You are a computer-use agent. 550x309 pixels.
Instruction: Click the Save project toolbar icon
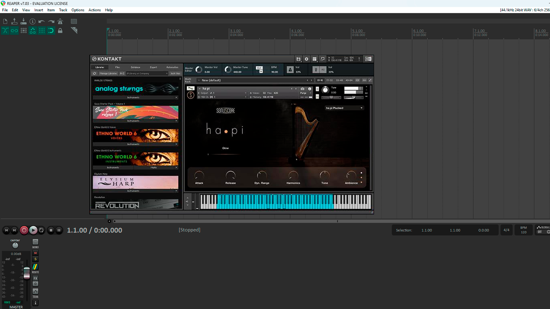coord(23,21)
